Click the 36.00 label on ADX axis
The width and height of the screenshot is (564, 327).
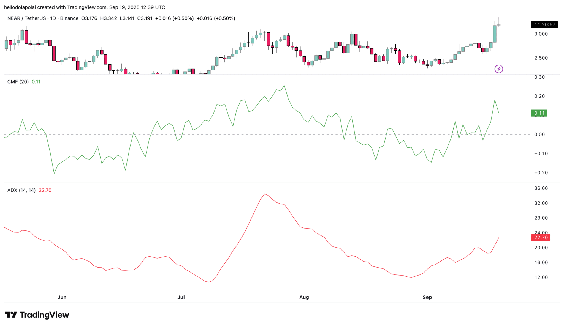pyautogui.click(x=541, y=188)
